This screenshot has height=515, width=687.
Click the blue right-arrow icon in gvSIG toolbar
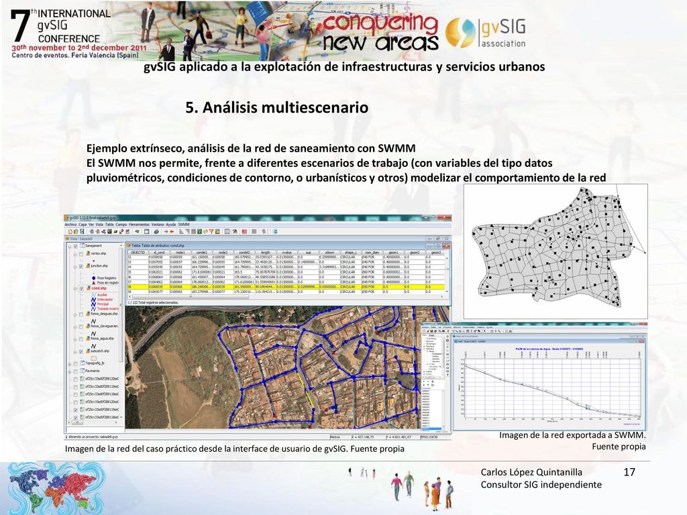point(166,231)
